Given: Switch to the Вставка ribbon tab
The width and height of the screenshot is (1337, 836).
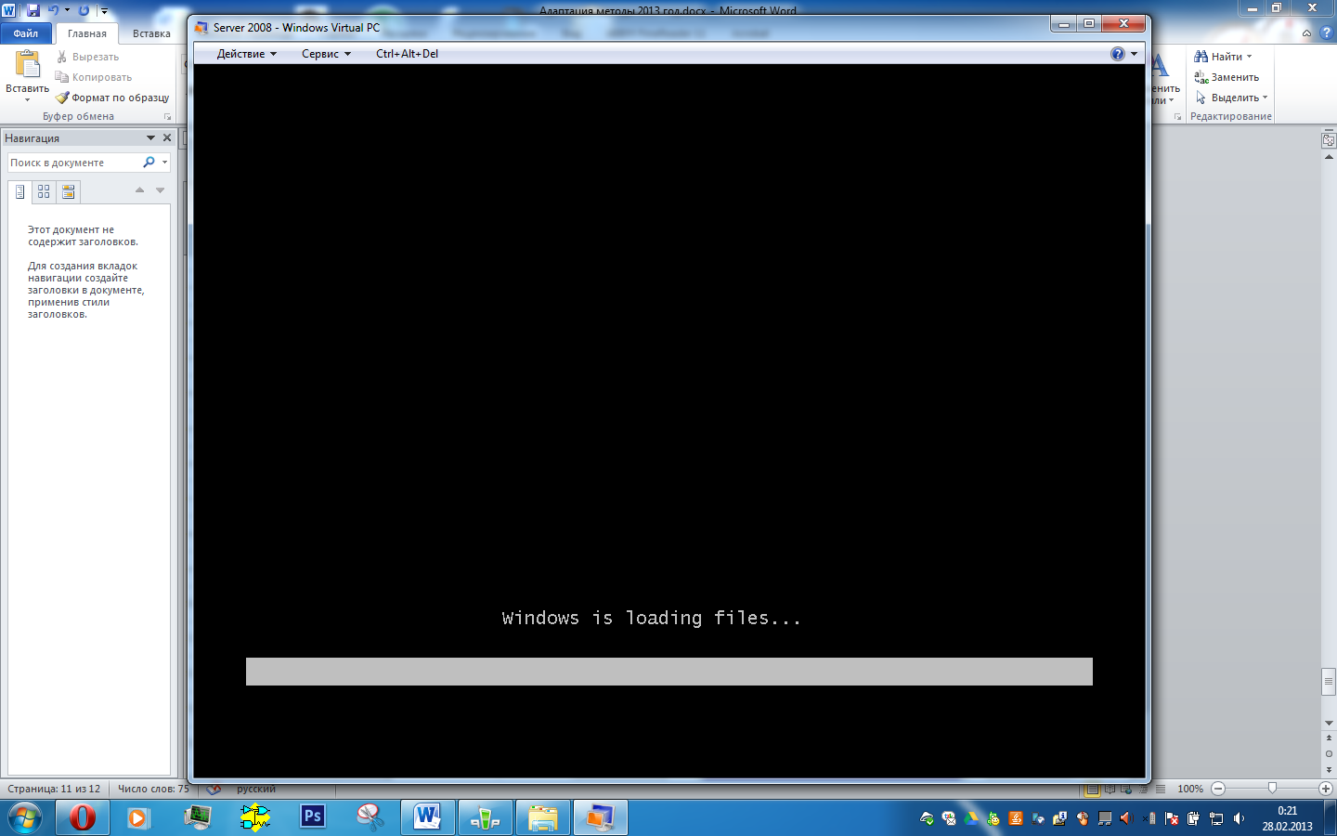Looking at the screenshot, I should tap(151, 33).
